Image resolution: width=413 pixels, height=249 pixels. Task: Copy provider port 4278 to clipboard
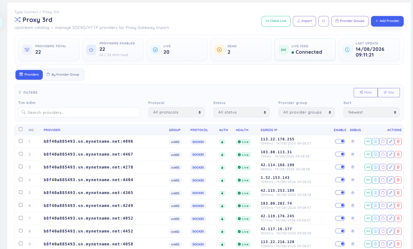click(x=383, y=167)
